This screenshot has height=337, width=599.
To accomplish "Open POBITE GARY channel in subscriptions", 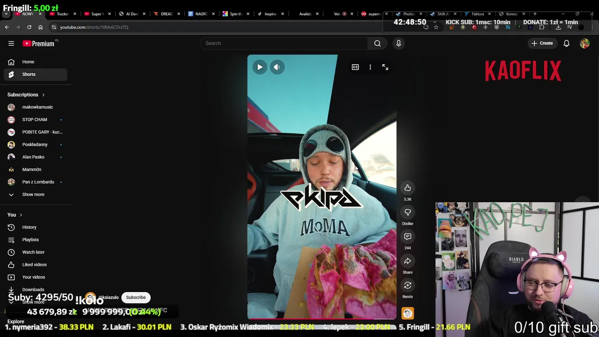I will (x=36, y=132).
